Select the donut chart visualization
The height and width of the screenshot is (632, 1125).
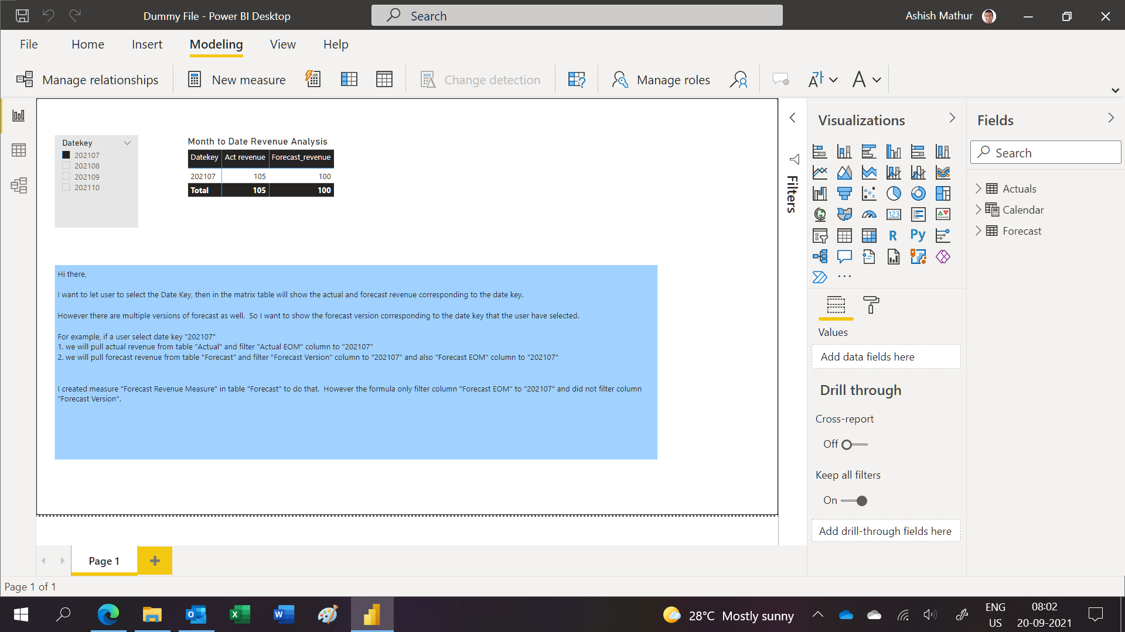tap(918, 193)
